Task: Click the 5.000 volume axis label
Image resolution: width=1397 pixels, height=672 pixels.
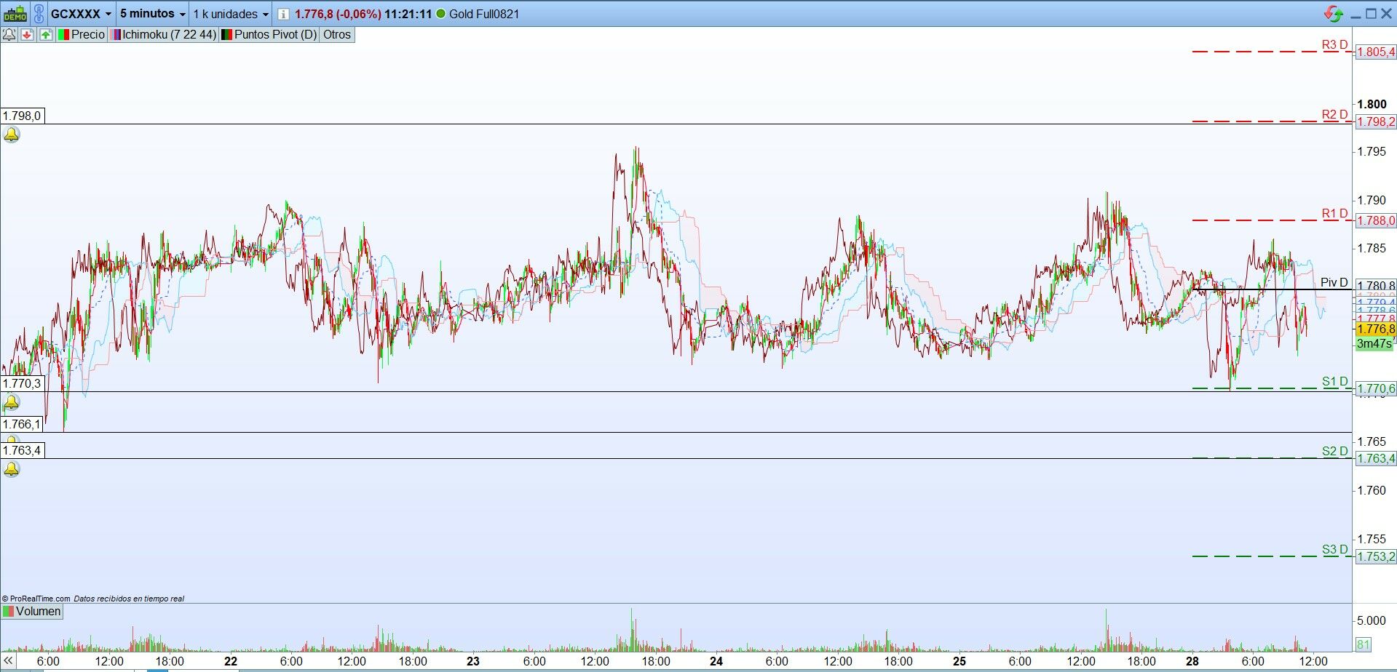Action: point(1371,620)
